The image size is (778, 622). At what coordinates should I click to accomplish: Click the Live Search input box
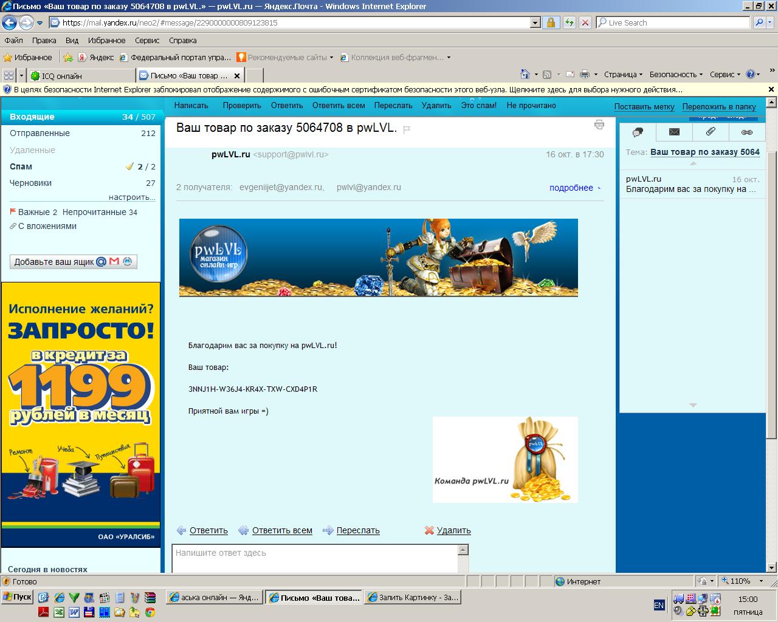[x=673, y=23]
